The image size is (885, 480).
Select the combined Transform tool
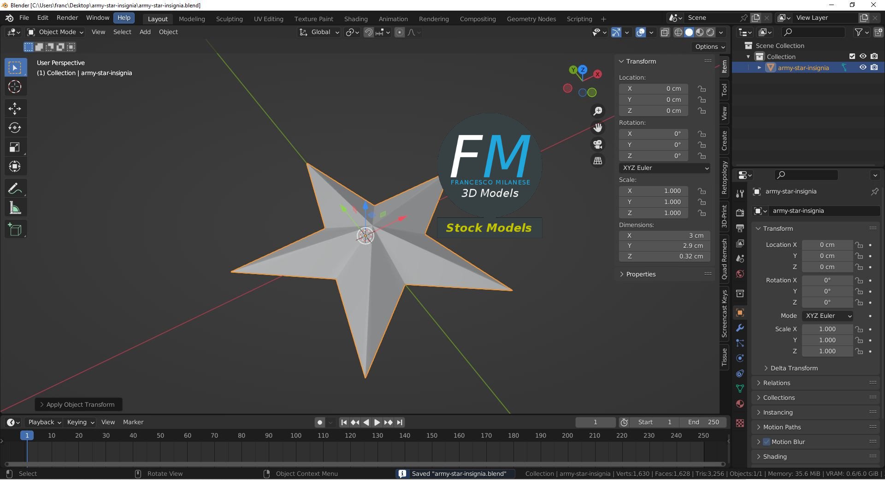coord(15,166)
